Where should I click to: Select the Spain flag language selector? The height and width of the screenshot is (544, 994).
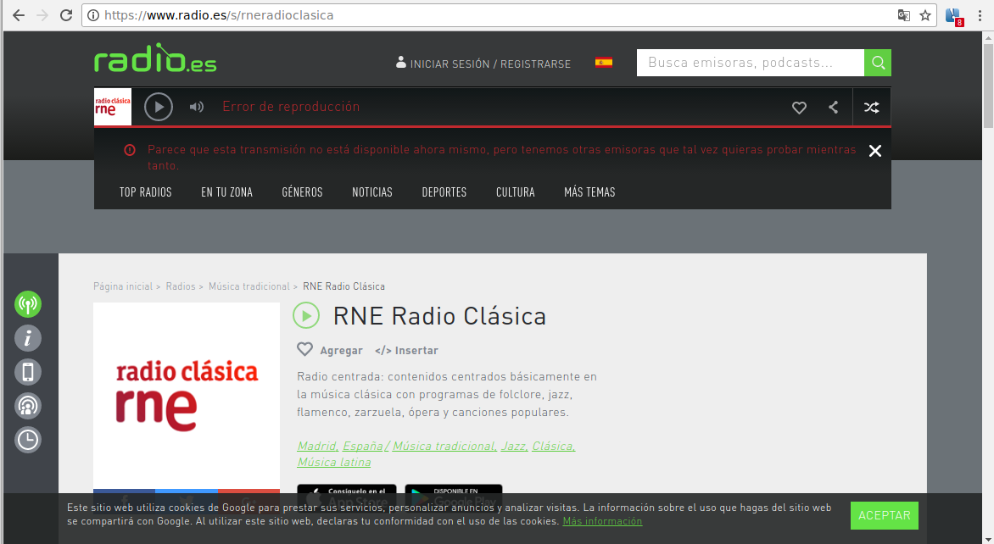click(x=604, y=62)
